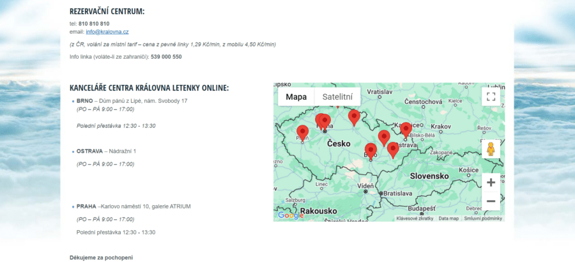
Task: Click the Budapešť label on the map
Action: pyautogui.click(x=422, y=208)
